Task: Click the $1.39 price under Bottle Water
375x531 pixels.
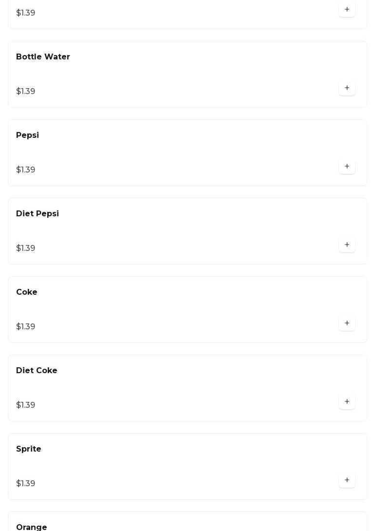Action: coord(26,91)
